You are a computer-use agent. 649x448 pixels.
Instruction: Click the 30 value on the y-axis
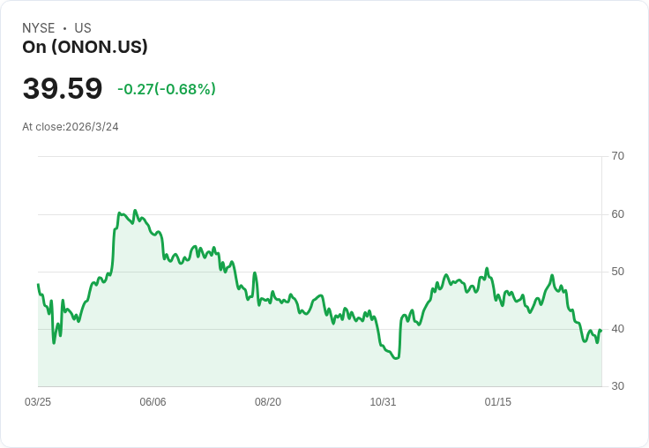tap(618, 386)
